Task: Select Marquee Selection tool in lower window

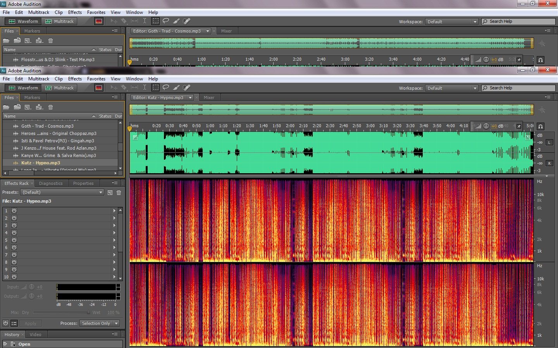Action: (x=155, y=88)
